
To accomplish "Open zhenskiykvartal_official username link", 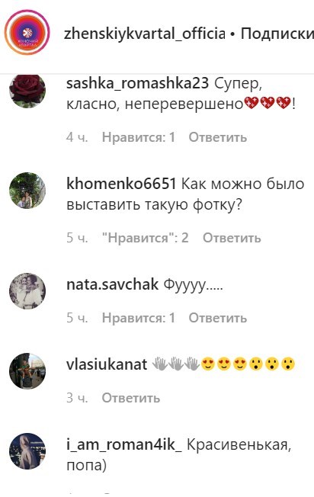I will pos(145,34).
